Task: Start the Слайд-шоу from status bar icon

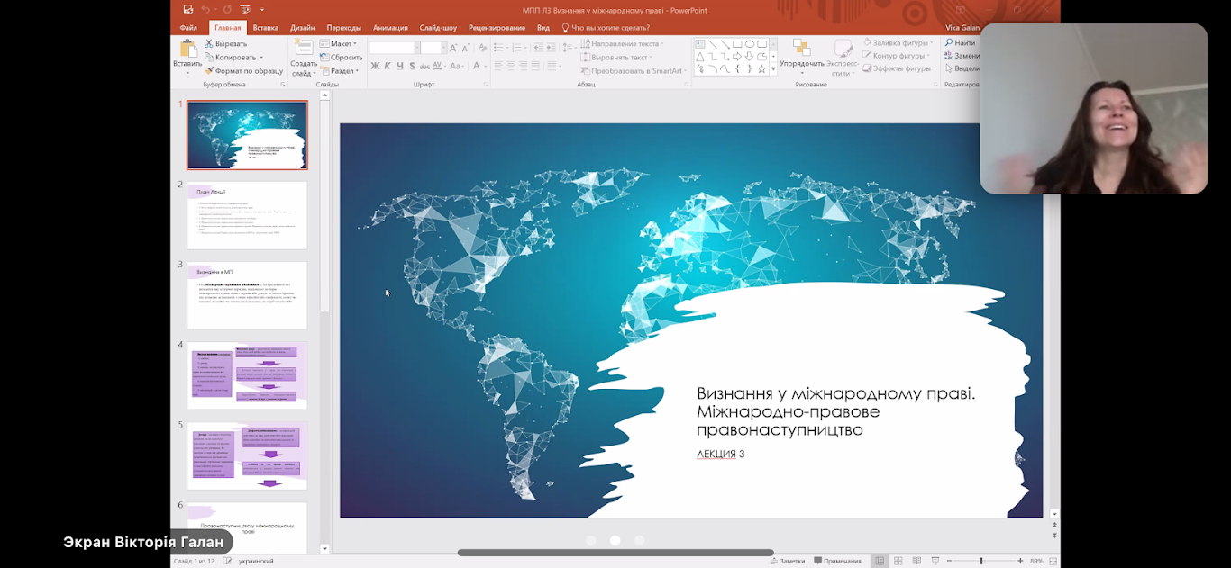Action: [935, 560]
